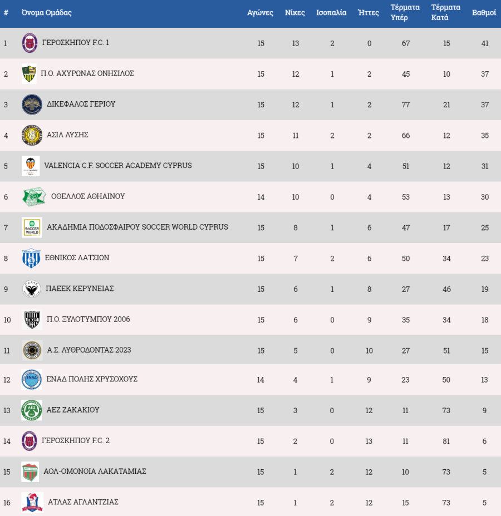Open the Π.Ο. ΞΥΛΟΤΥΜΠΟΥ 2006 team name
The image size is (501, 516).
pyautogui.click(x=89, y=319)
